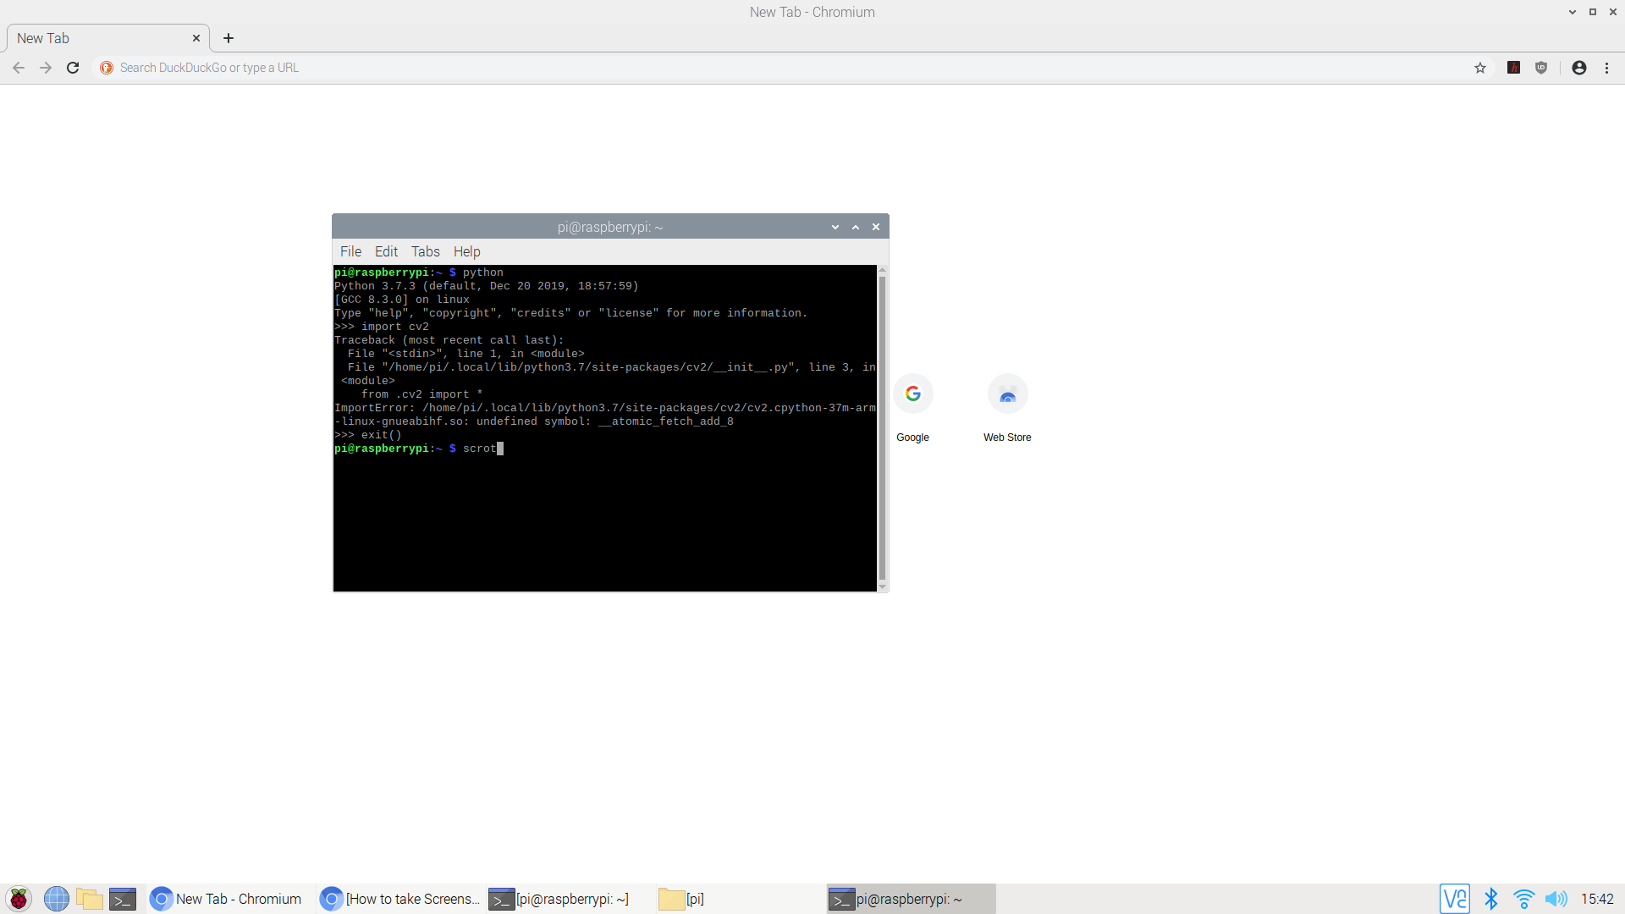Open the terminal File menu
Screen dimensions: 1625x914
pos(350,251)
